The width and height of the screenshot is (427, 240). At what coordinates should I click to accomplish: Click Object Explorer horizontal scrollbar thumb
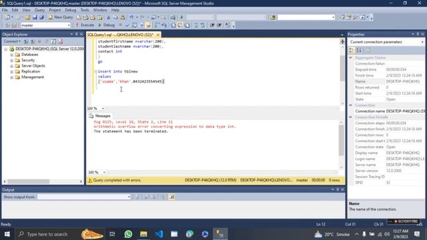point(28,181)
